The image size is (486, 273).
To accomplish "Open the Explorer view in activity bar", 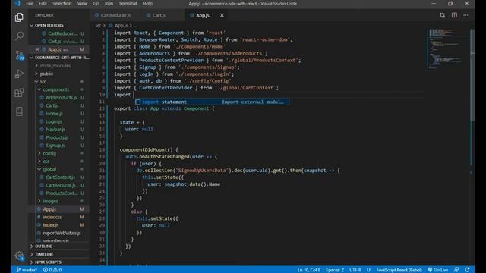I will click(19, 17).
